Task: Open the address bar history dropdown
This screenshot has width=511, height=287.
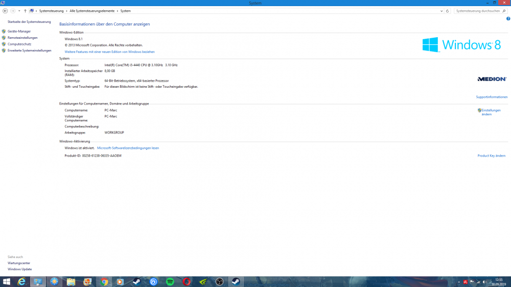Action: tap(442, 11)
